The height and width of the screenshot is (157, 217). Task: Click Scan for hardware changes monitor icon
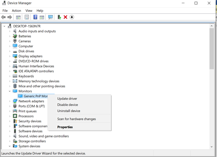point(50,17)
